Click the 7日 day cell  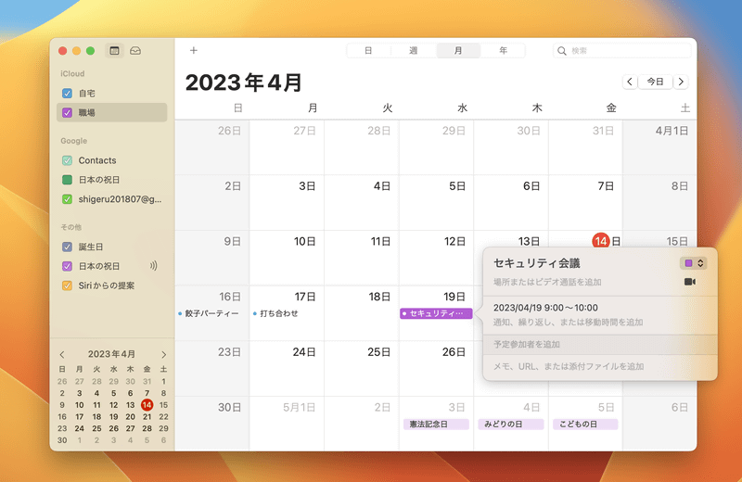(x=585, y=203)
